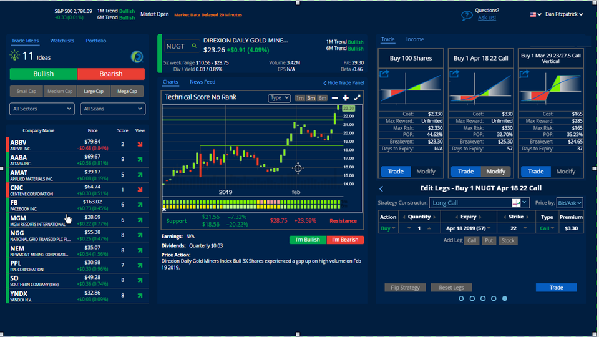Open the All Scans dropdown
The image size is (599, 337).
pos(113,109)
